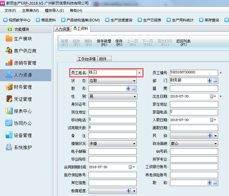Toggle the 商品资料 shortcut checkbox

[38, 20]
